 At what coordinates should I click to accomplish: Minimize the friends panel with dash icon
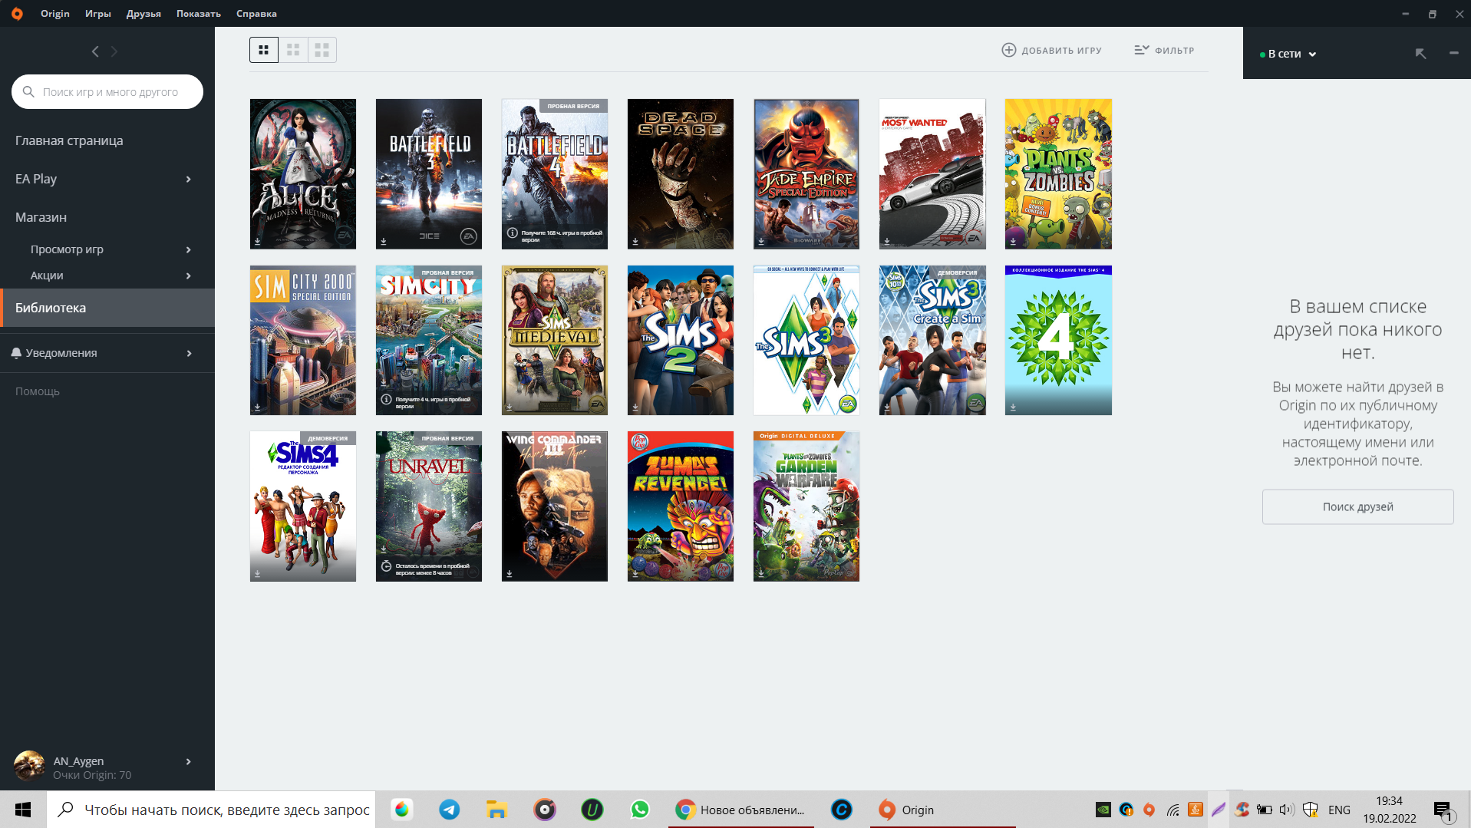1453,53
